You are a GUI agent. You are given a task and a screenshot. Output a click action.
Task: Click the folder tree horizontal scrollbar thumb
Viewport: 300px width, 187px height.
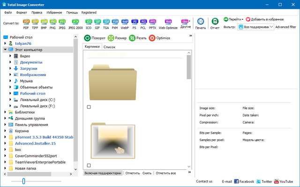[29, 174]
